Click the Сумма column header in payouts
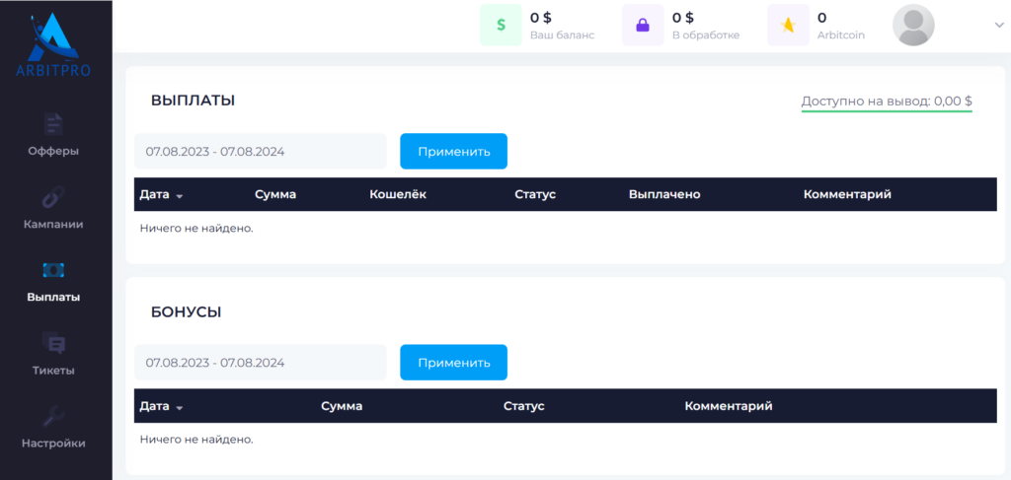Viewport: 1011px width, 480px height. coord(275,194)
